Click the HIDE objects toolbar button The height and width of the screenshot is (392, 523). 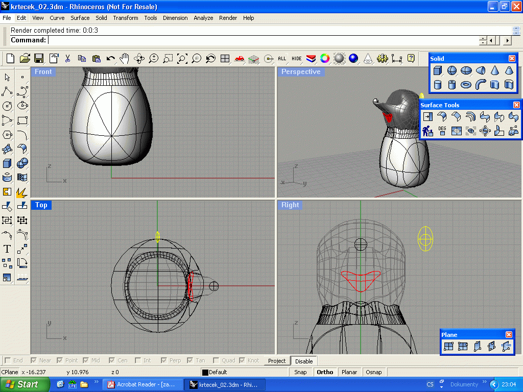297,59
